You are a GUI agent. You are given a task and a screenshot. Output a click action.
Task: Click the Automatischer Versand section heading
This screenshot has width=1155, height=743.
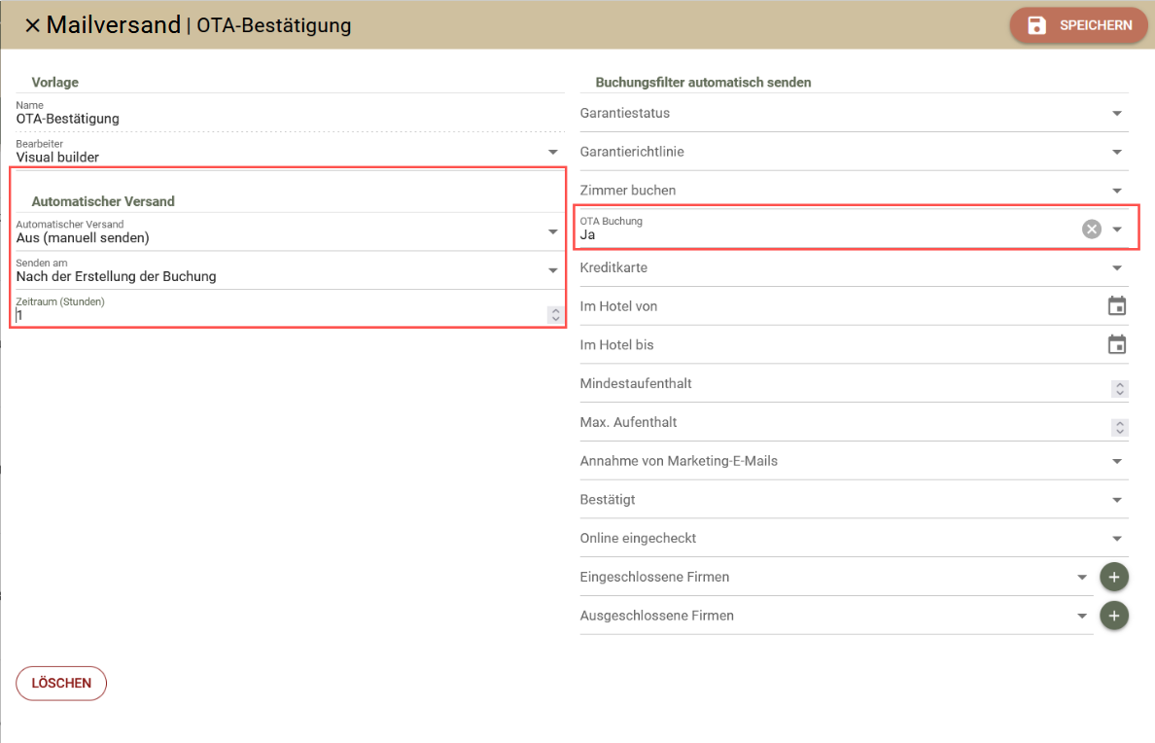tap(103, 201)
